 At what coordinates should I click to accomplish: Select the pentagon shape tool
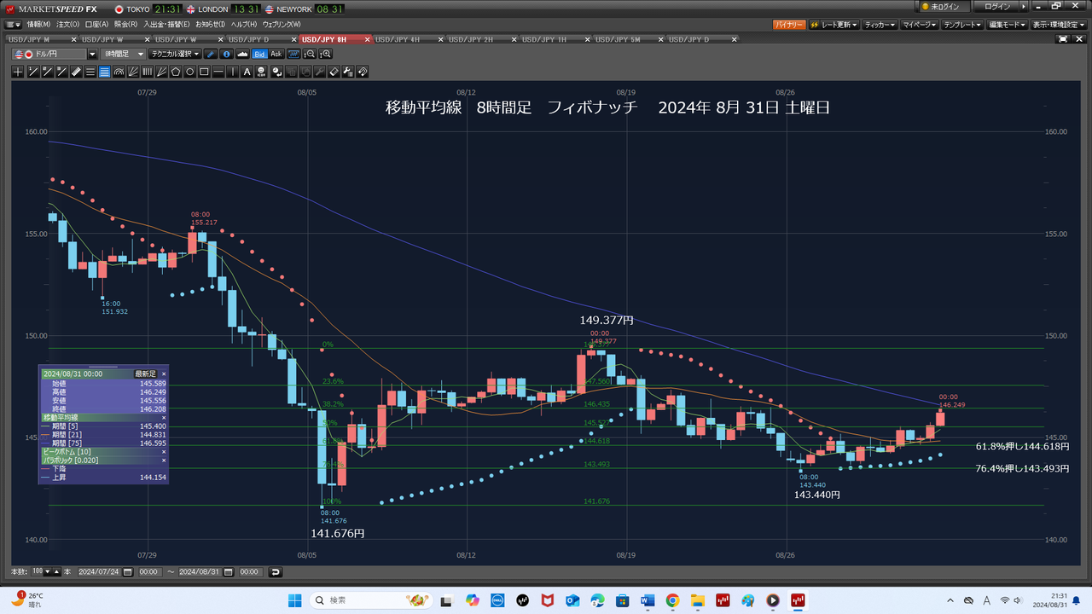176,72
